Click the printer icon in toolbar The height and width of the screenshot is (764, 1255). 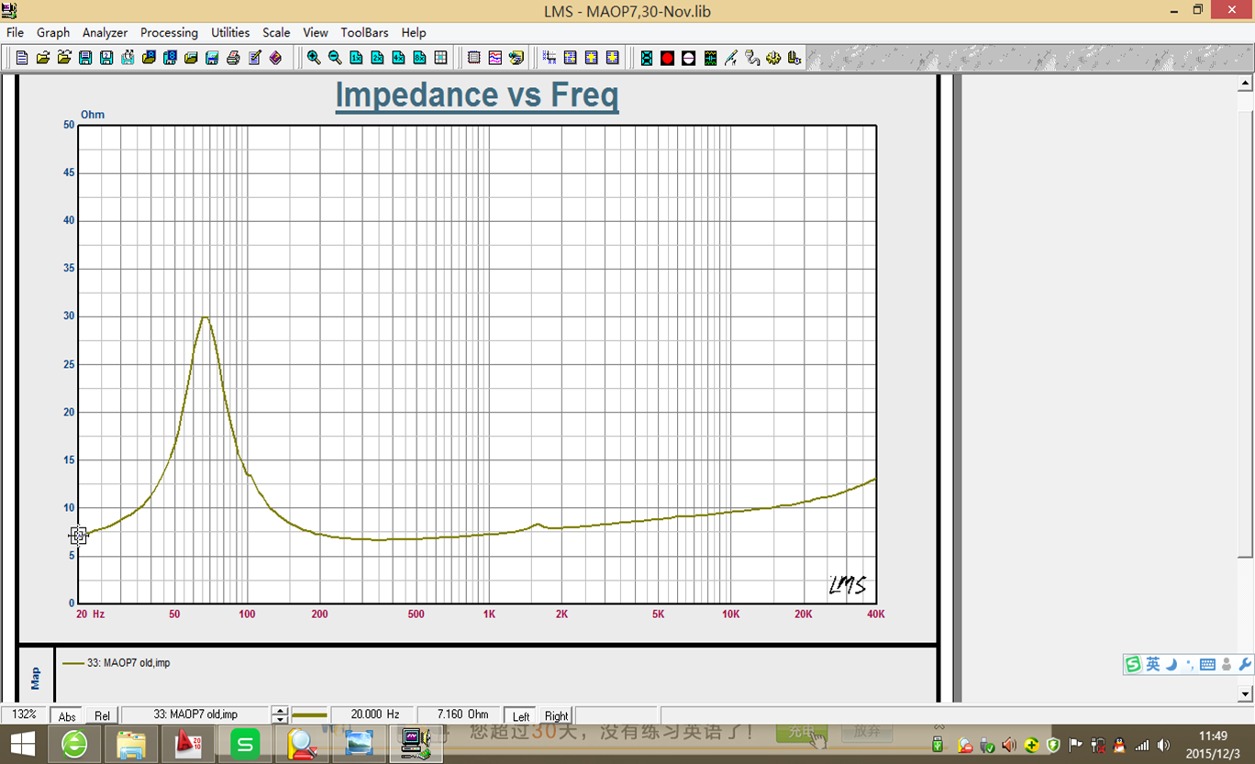coord(233,58)
